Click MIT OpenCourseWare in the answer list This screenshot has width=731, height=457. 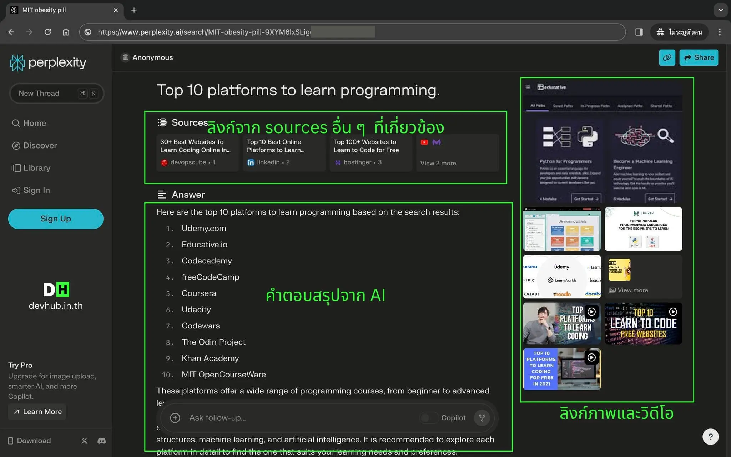pyautogui.click(x=223, y=375)
